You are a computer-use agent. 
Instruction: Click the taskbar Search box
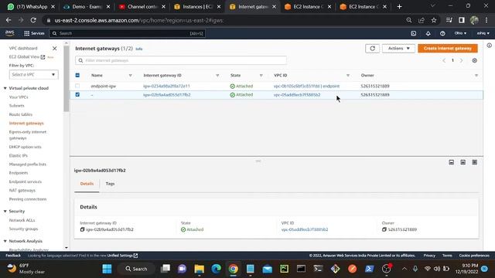[x=136, y=269]
